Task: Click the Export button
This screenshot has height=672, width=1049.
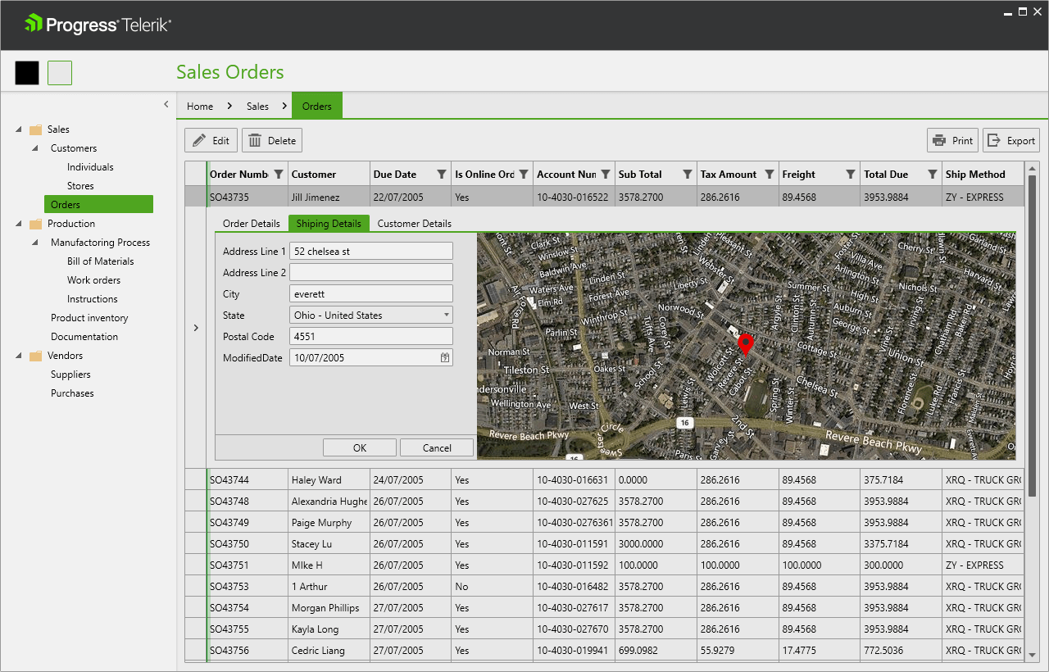Action: (1010, 140)
